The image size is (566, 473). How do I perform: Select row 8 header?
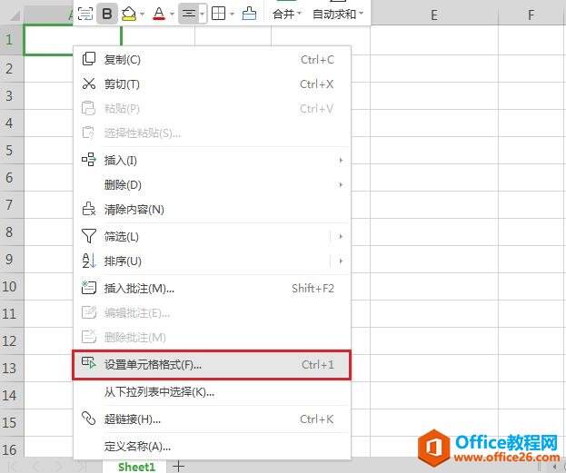[11, 232]
